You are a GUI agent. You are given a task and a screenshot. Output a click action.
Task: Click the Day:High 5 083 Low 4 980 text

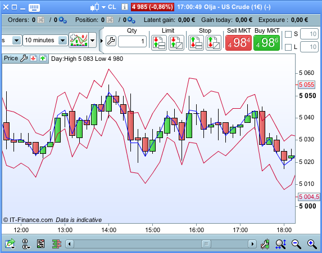(x=87, y=59)
